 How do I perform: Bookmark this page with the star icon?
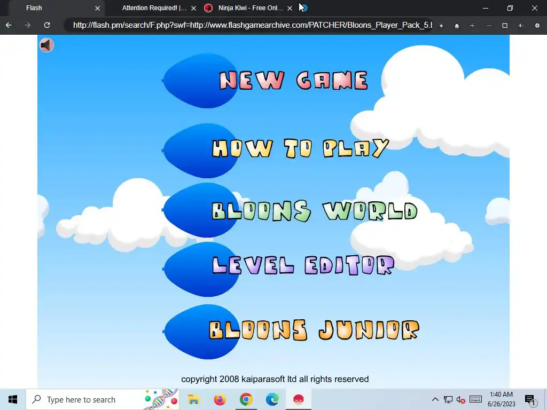[x=441, y=26]
